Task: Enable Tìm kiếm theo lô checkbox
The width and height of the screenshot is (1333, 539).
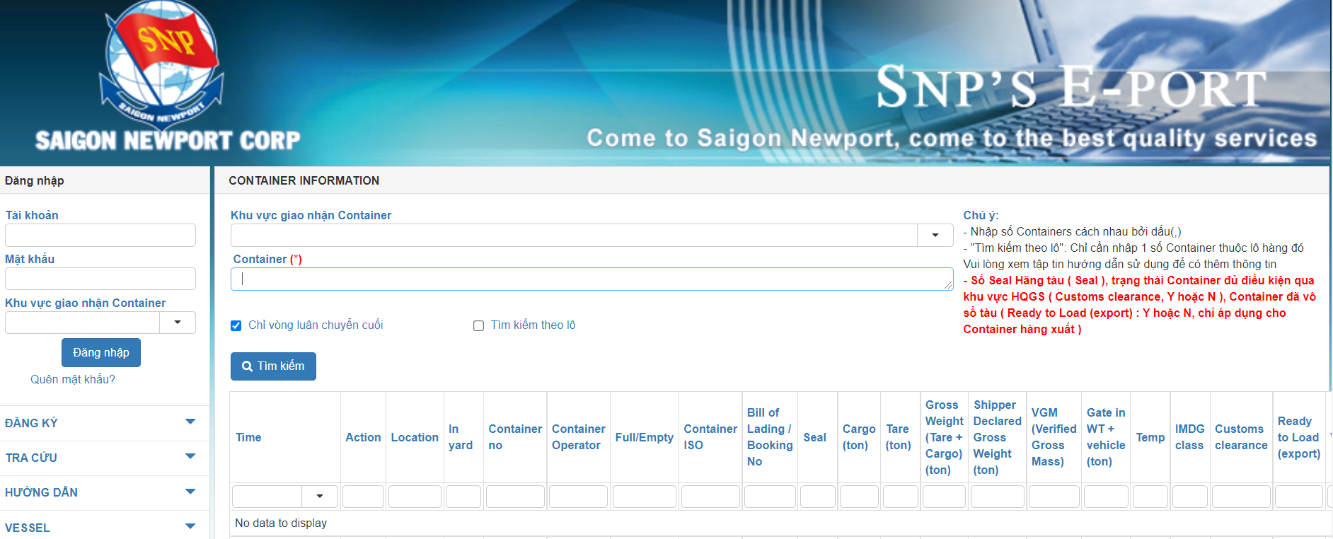Action: pos(478,325)
